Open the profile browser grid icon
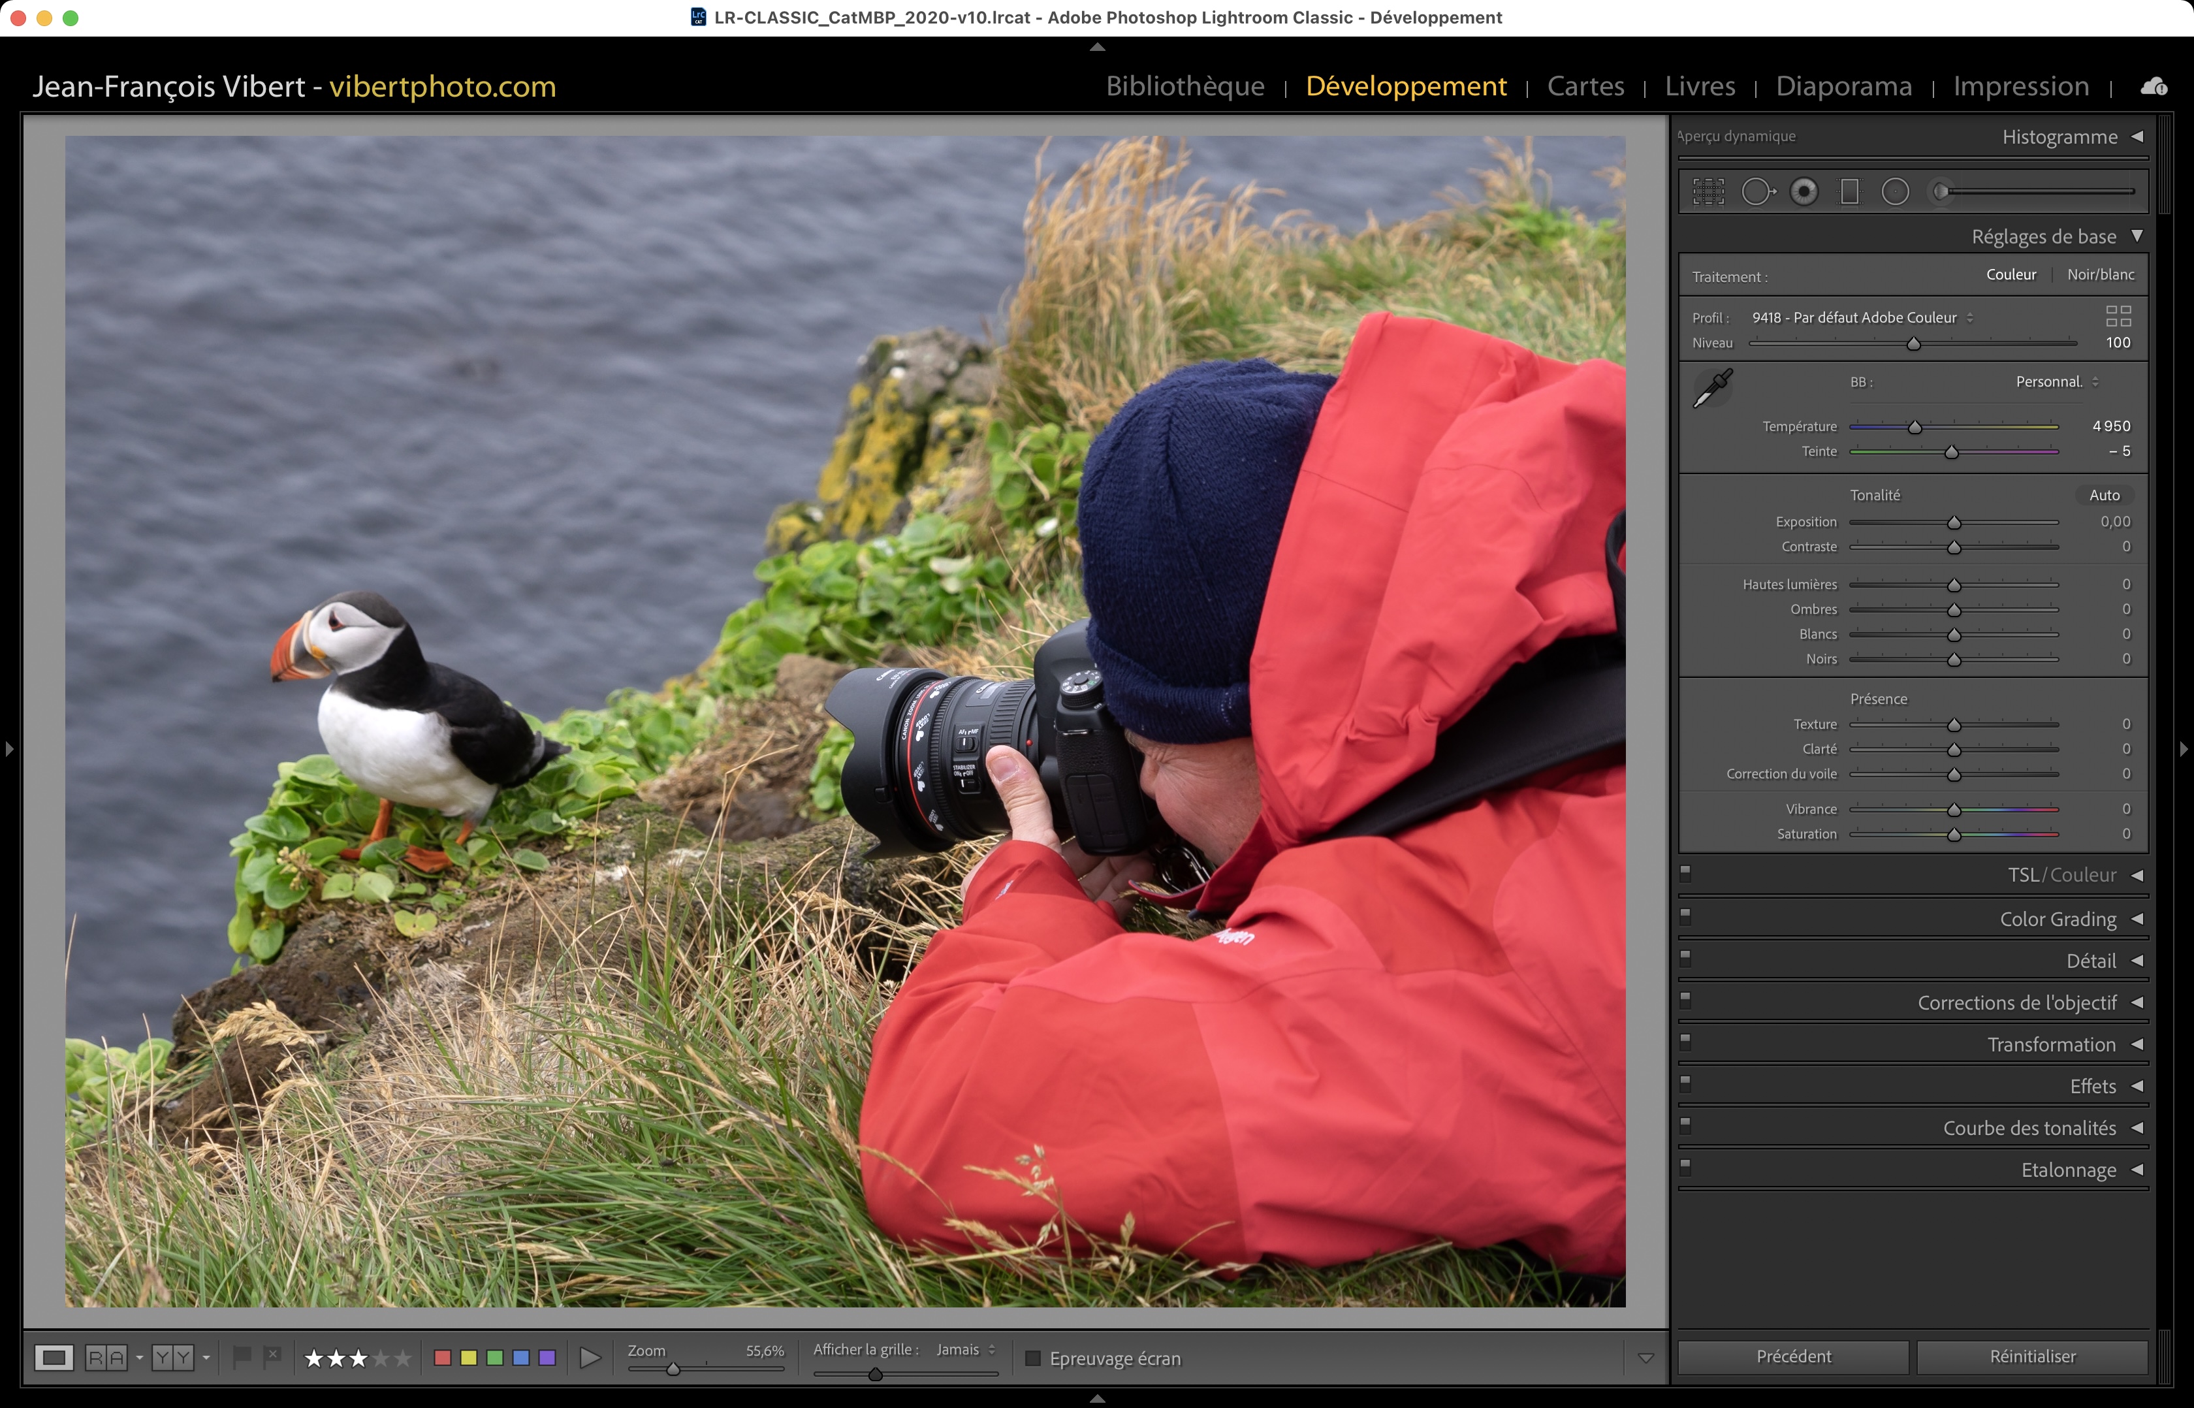The height and width of the screenshot is (1408, 2194). click(2118, 316)
